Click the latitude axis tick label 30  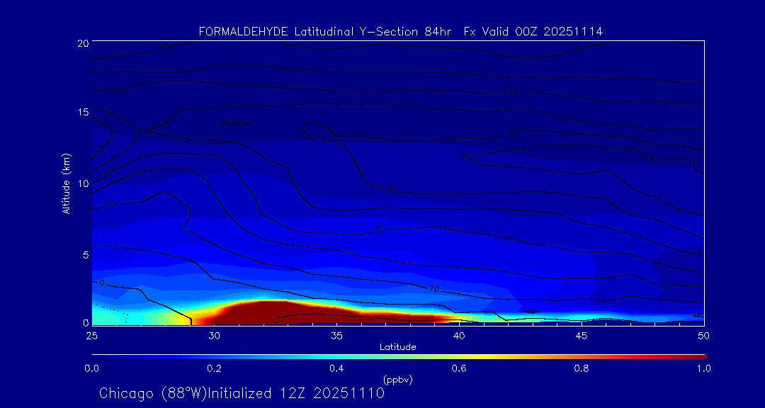click(214, 336)
